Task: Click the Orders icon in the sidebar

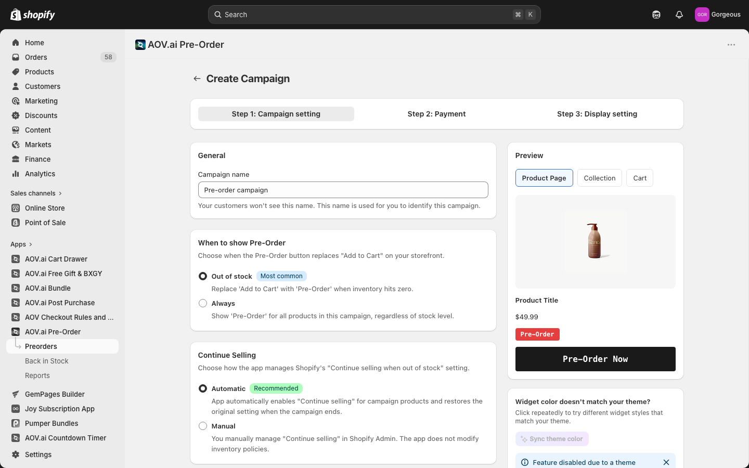Action: pos(16,57)
